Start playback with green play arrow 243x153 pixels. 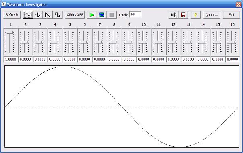pos(92,15)
